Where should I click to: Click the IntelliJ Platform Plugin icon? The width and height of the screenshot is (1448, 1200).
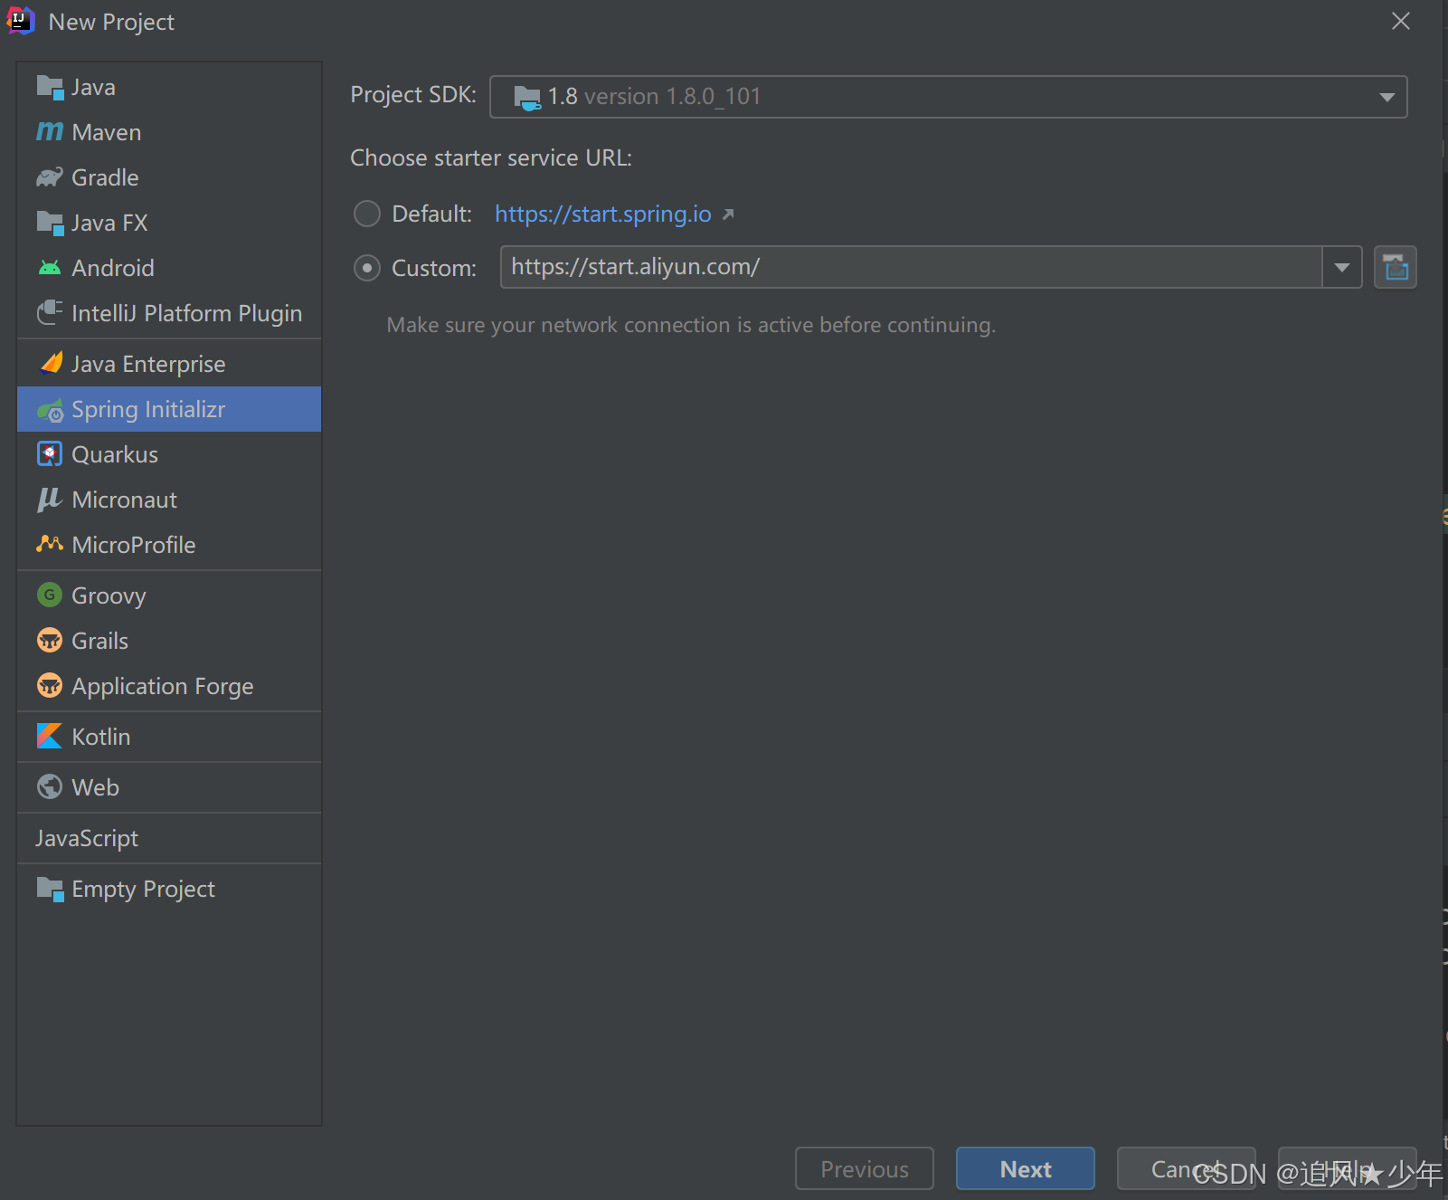(50, 313)
